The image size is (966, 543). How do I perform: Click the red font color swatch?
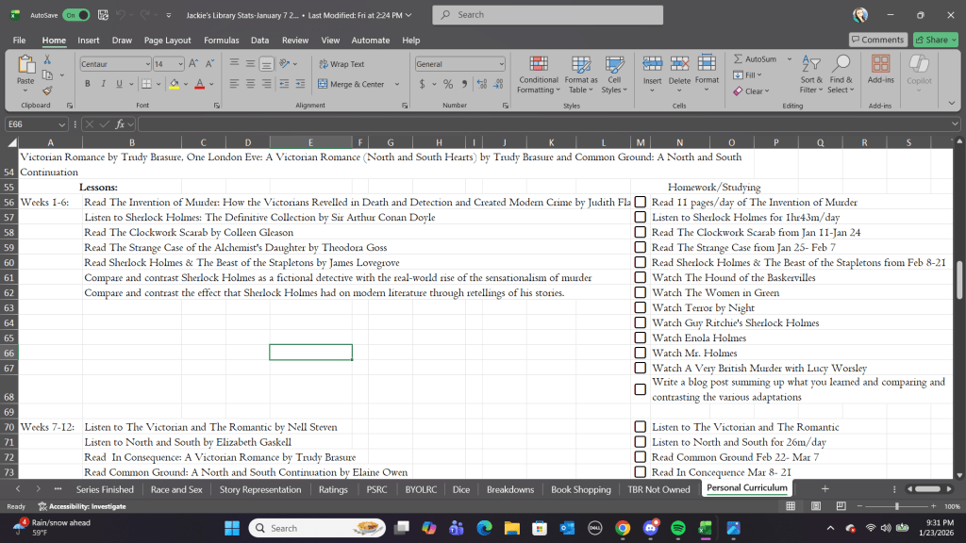pyautogui.click(x=199, y=84)
